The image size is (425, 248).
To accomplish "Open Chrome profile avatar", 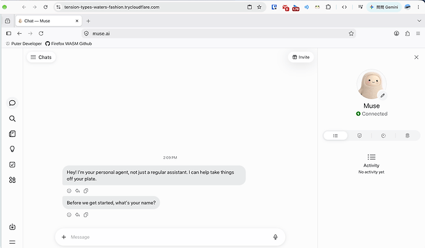I will pos(407,7).
